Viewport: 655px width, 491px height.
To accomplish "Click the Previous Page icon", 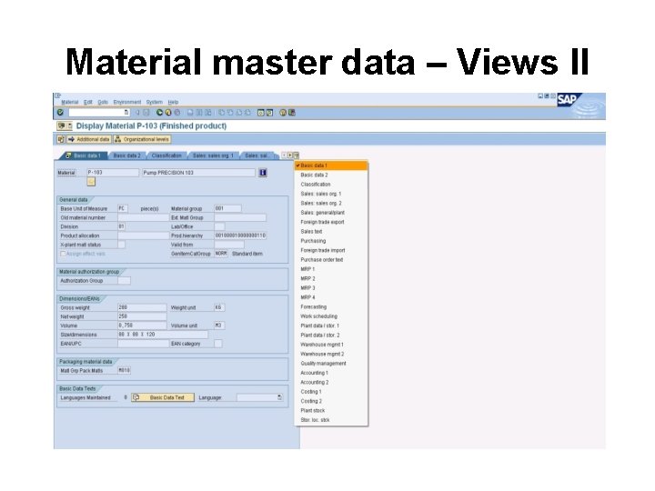I will click(230, 113).
